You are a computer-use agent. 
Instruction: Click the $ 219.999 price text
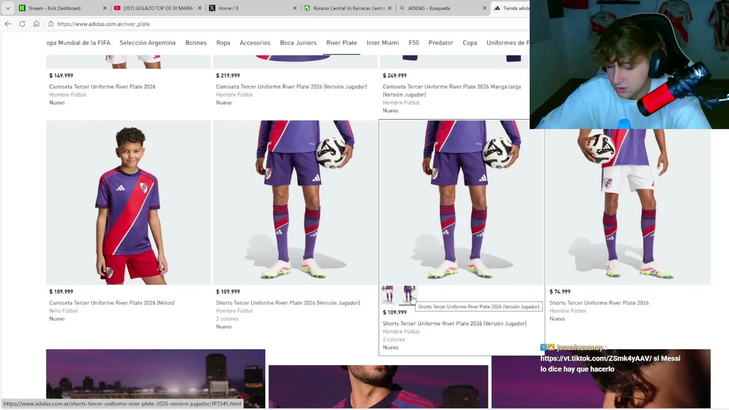(x=228, y=75)
